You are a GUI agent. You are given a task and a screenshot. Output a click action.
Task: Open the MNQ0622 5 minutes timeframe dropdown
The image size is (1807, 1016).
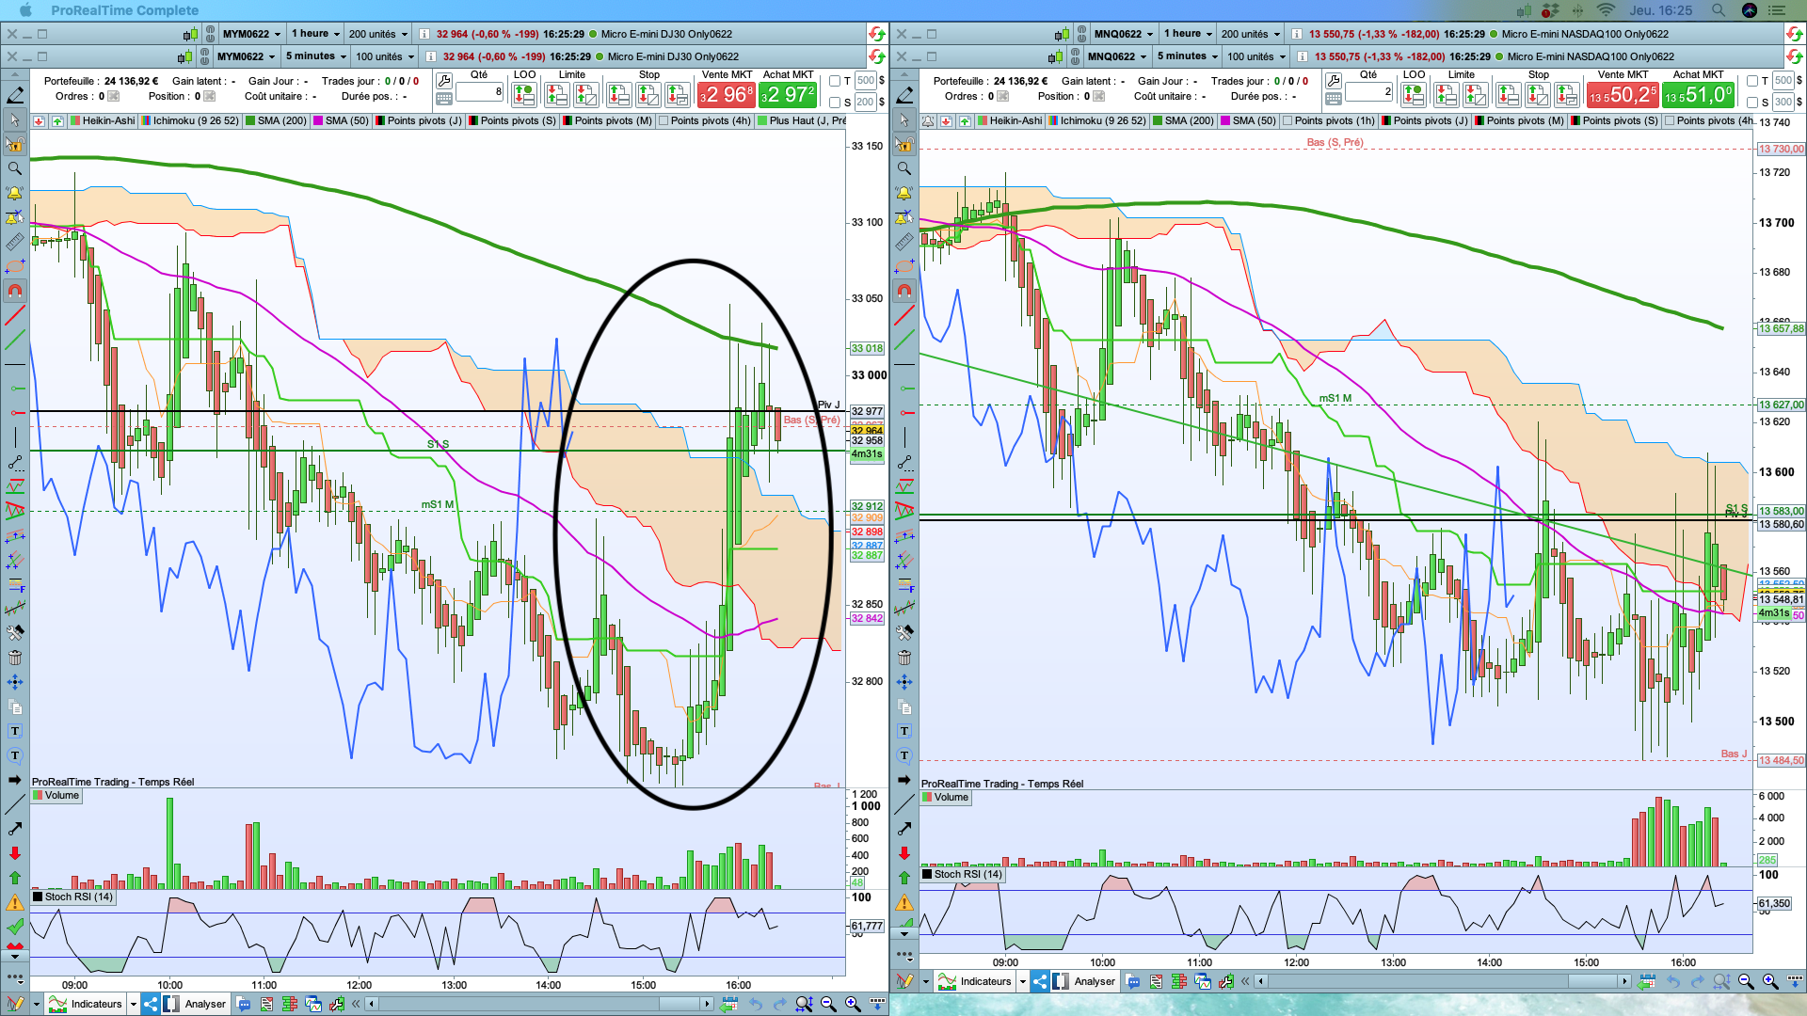pyautogui.click(x=1187, y=56)
